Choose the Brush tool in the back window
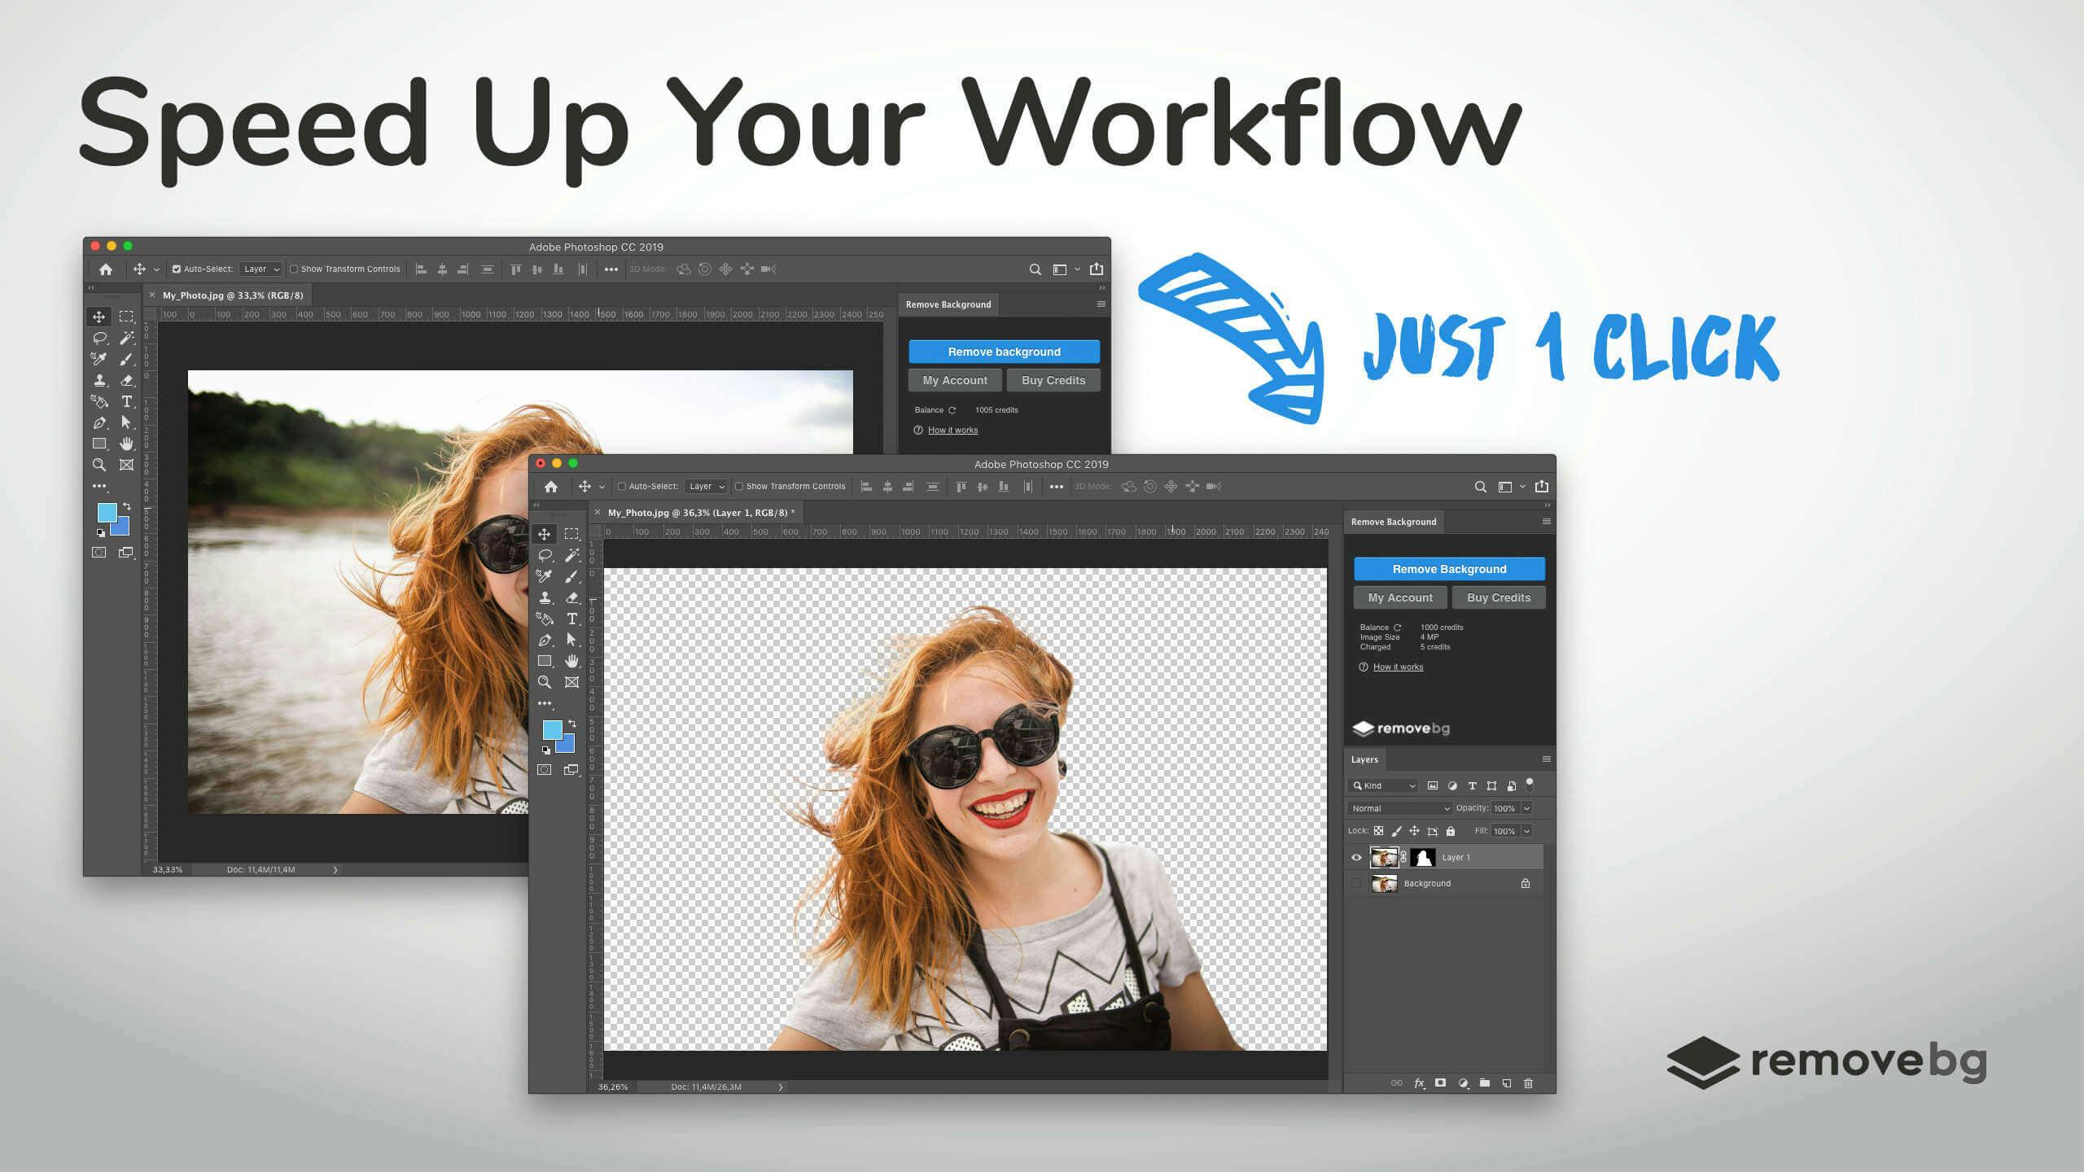 pos(127,359)
